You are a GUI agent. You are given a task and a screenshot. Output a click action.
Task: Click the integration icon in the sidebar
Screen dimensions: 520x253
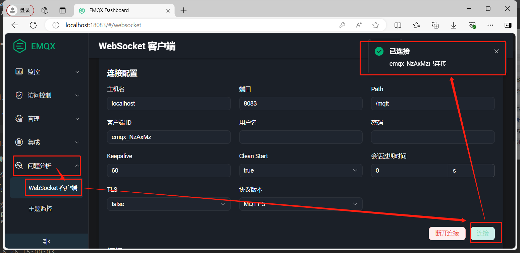19,142
